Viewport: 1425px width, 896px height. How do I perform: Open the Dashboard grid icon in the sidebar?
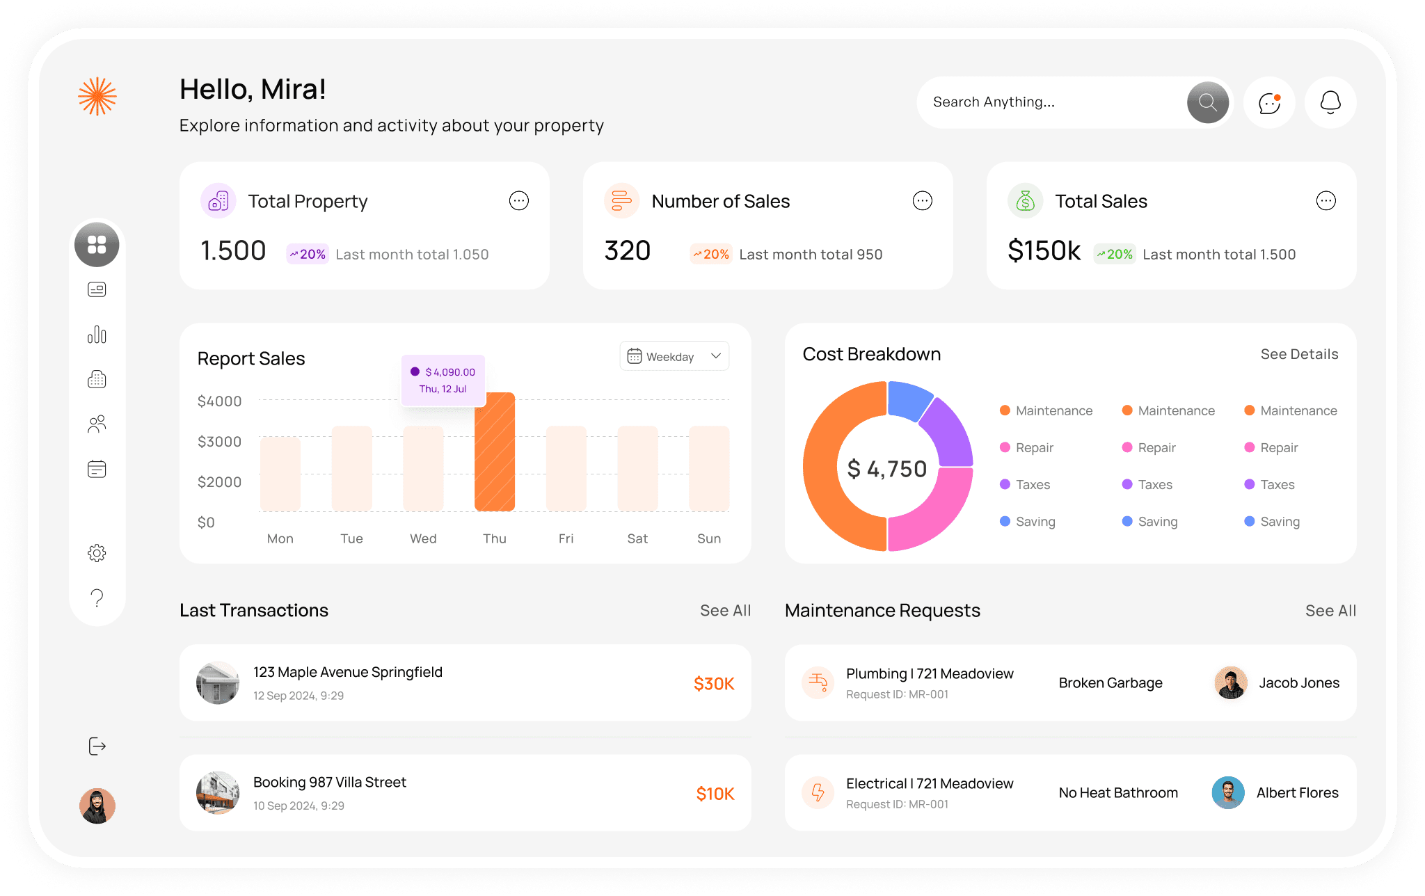point(97,245)
